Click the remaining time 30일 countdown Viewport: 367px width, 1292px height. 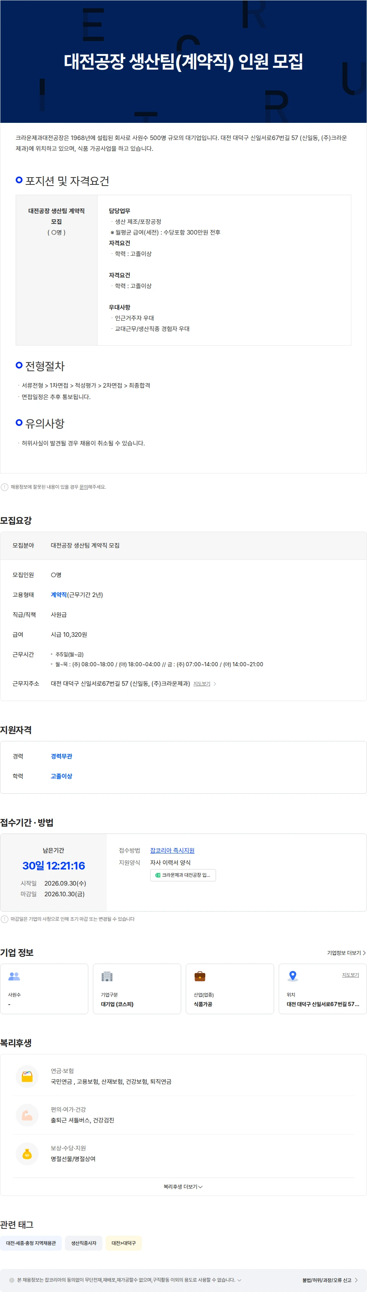click(x=54, y=865)
